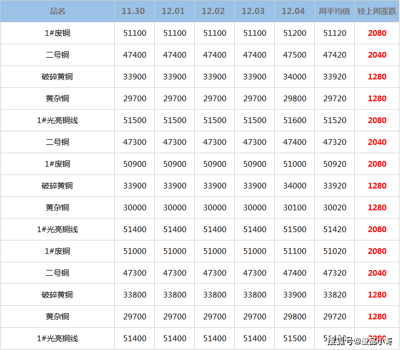
Task: Click the 周平均值 column header
Action: pos(335,11)
